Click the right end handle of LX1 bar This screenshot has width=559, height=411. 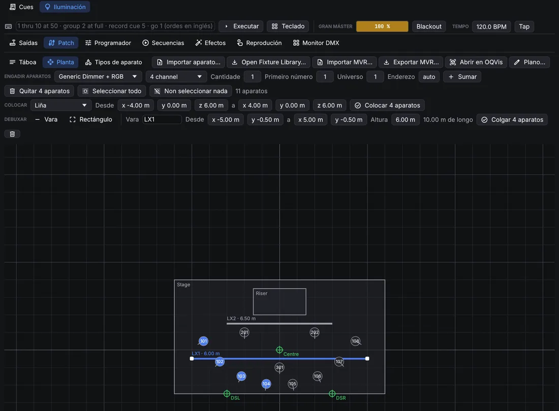click(367, 359)
